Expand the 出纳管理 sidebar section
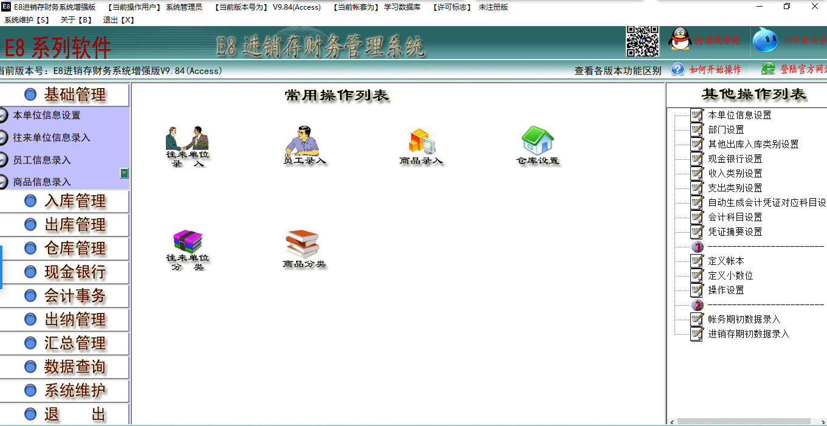Viewport: 827px width, 426px height. (64, 320)
